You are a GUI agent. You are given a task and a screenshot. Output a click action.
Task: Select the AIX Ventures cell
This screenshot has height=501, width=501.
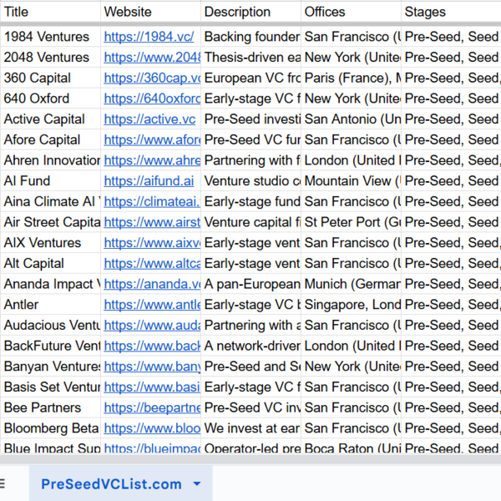tap(50, 243)
